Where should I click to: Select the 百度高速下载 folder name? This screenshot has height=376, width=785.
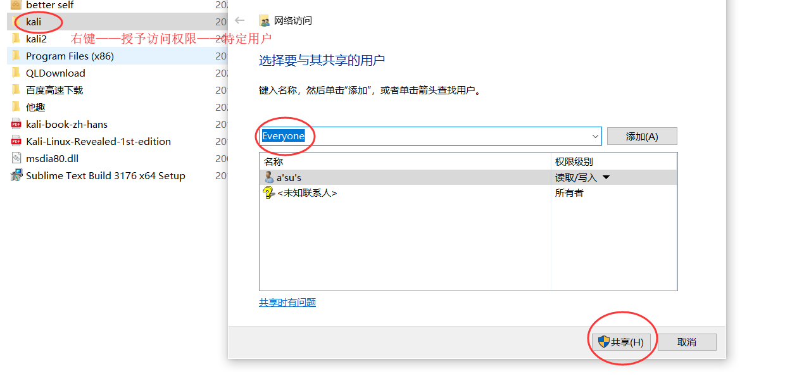click(54, 90)
